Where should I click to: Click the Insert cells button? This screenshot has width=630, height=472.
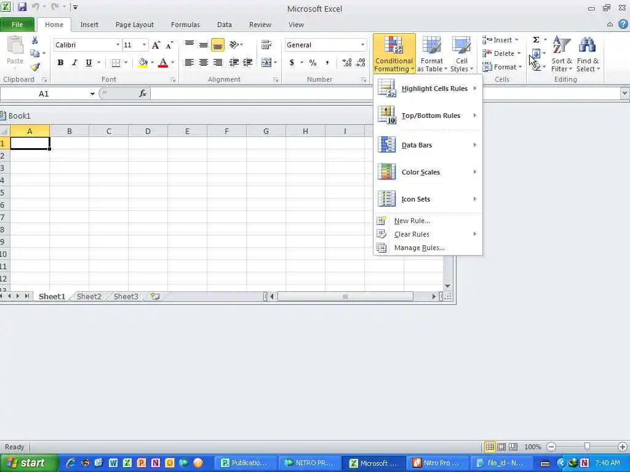pyautogui.click(x=500, y=40)
